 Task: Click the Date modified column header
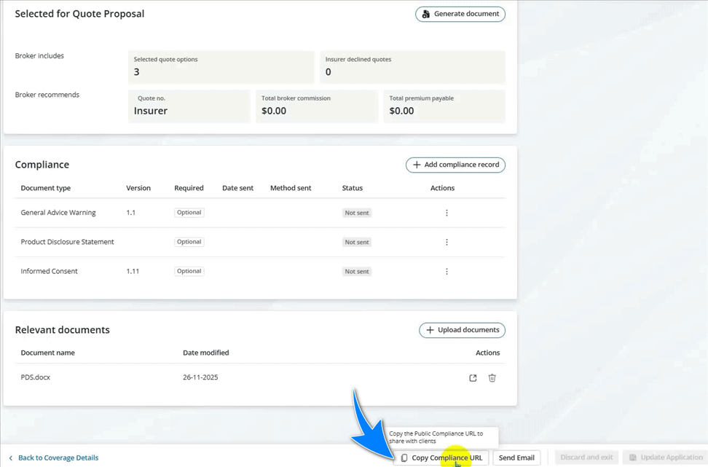point(206,353)
